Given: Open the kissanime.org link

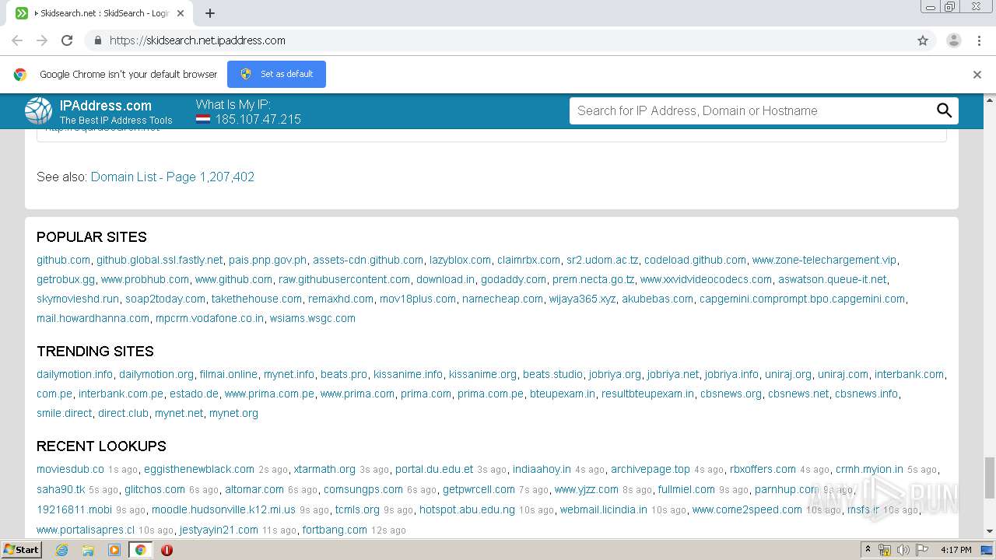Looking at the screenshot, I should coord(482,374).
